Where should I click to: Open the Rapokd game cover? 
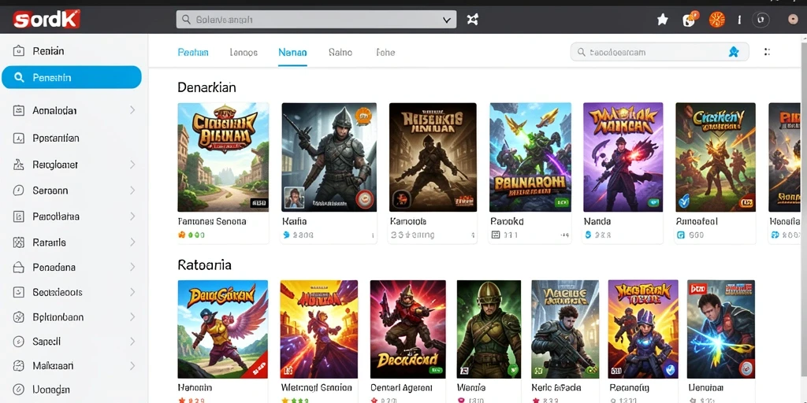(x=530, y=157)
